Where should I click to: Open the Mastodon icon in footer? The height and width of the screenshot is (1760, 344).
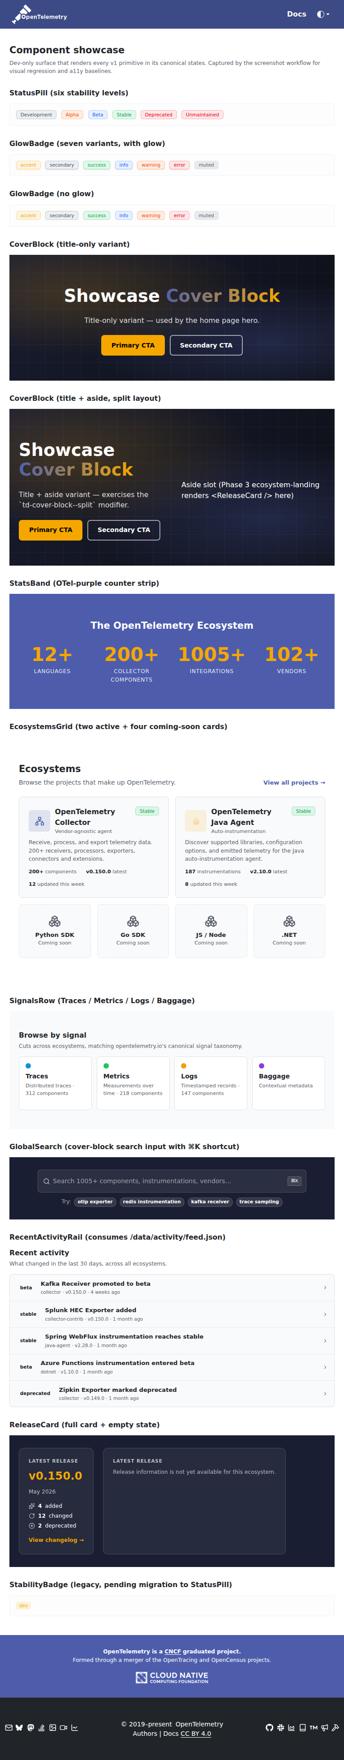30,1727
